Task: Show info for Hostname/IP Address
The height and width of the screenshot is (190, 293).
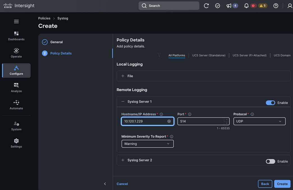Action: 161,114
